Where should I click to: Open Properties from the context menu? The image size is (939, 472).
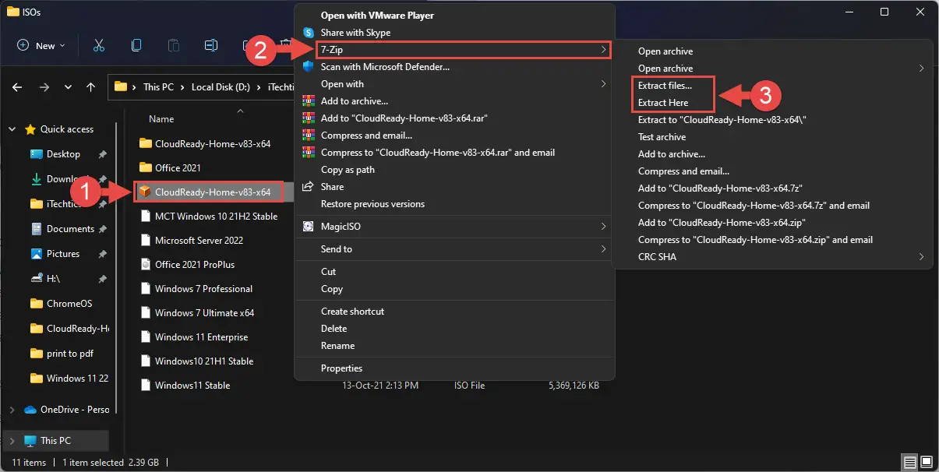[x=454, y=368]
